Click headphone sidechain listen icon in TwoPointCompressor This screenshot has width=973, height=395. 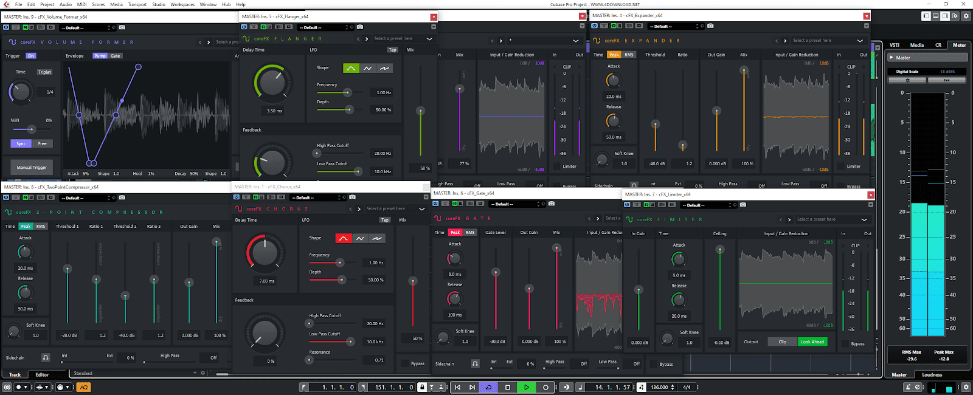(46, 357)
